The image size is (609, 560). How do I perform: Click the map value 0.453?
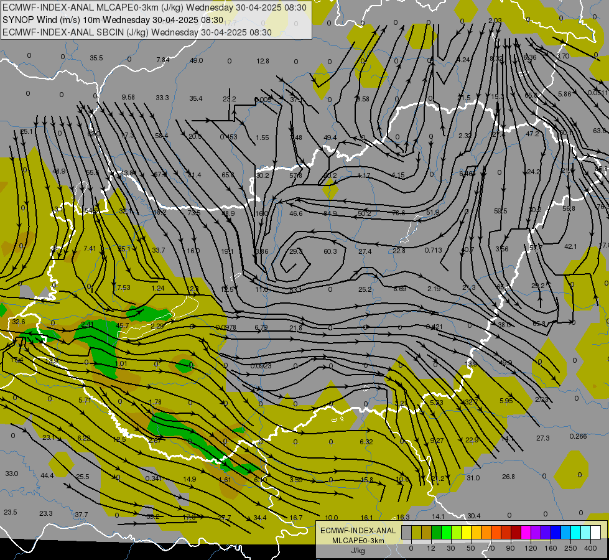coord(228,137)
